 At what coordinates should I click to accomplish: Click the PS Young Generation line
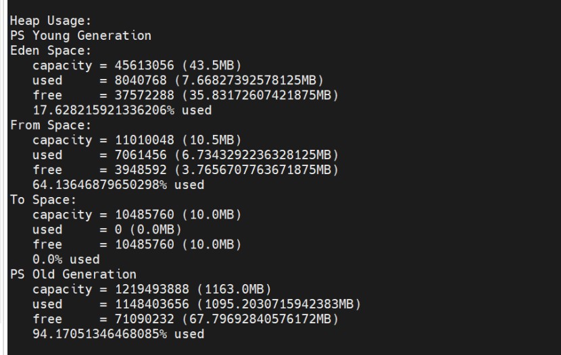point(80,36)
